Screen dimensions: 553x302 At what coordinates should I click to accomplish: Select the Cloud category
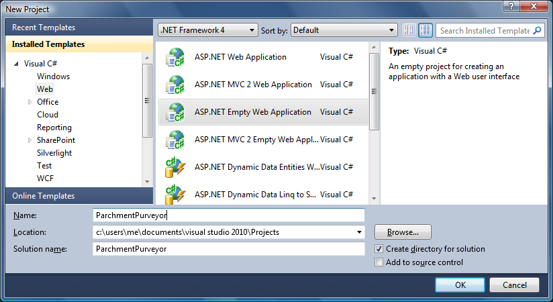[48, 115]
